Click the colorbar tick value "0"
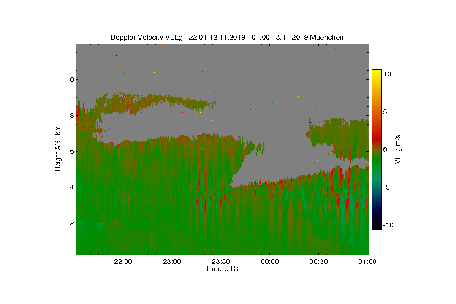This screenshot has height=304, width=456. (x=385, y=150)
